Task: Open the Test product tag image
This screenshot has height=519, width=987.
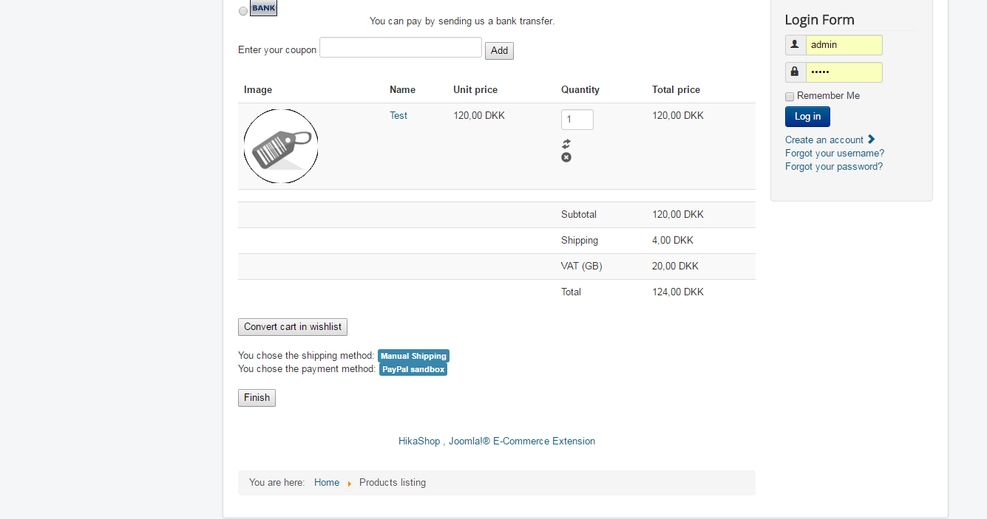Action: point(281,146)
